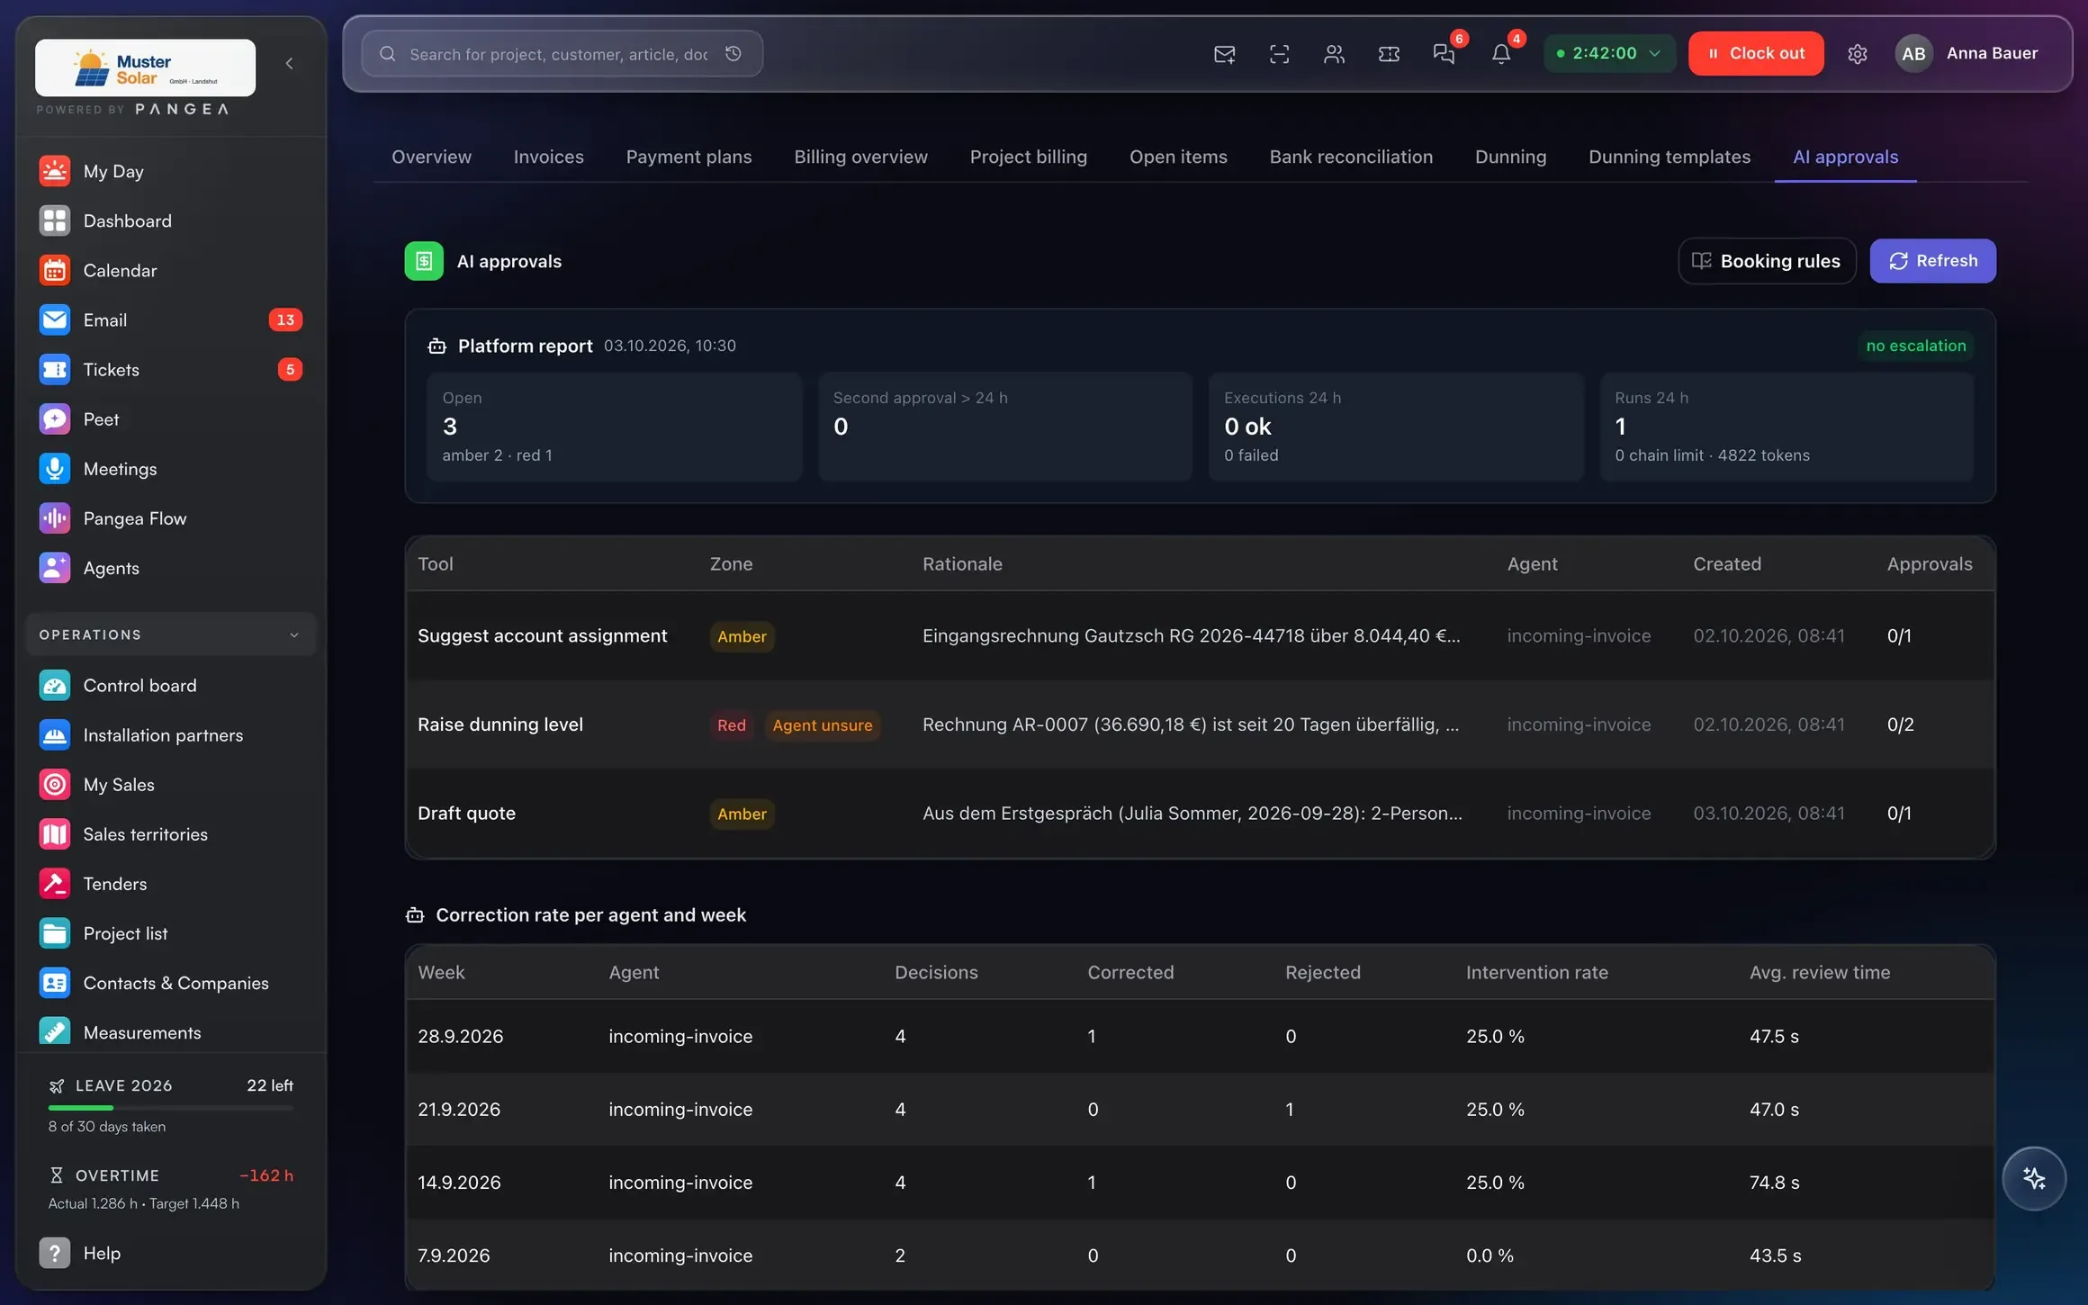
Task: Select the 28.9.2026 week row
Action: [1200, 1036]
